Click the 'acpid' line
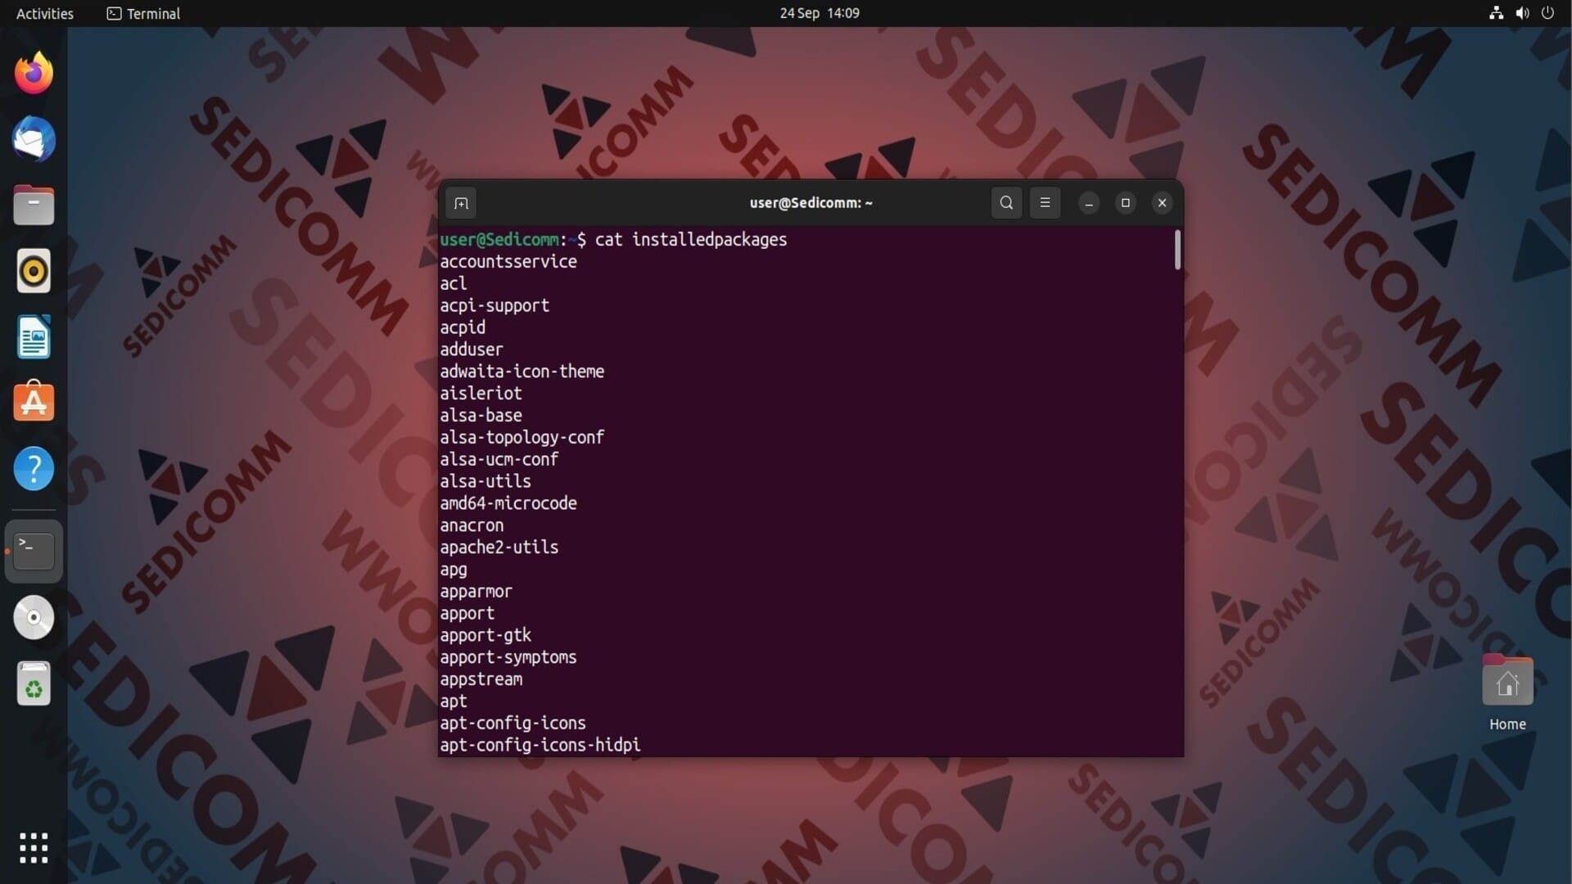 (x=463, y=327)
